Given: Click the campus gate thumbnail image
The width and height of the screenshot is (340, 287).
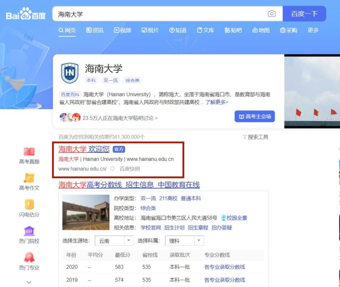Looking at the screenshot, I should pos(86,212).
